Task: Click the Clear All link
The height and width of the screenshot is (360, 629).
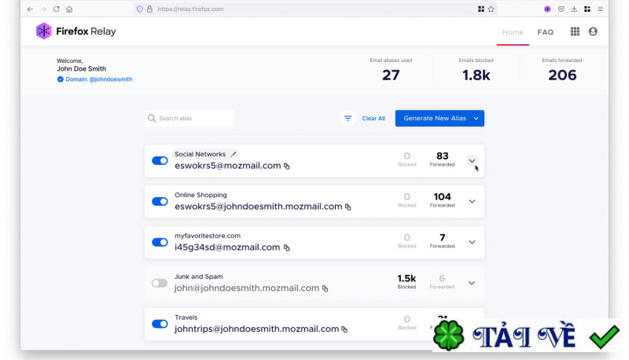Action: [x=373, y=118]
